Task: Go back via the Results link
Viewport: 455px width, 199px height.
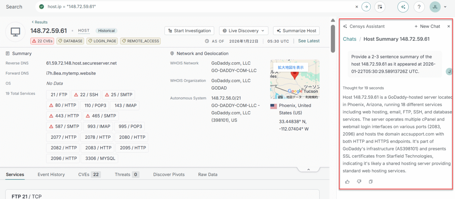Action: (x=39, y=22)
